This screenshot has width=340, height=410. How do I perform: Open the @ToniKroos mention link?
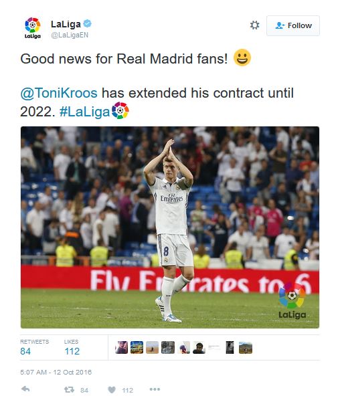[59, 93]
